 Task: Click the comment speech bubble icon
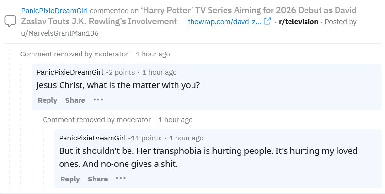coord(10,22)
